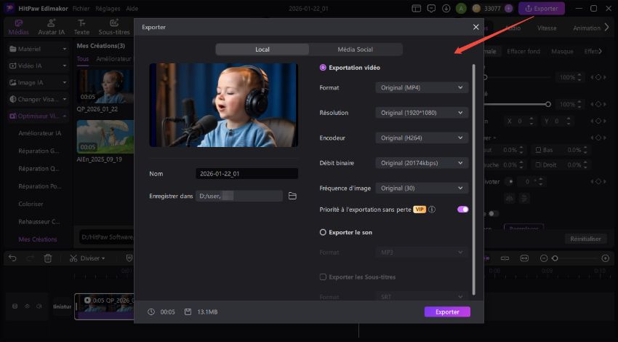Toggle the Bas crop checkbox
The width and height of the screenshot is (618, 342).
(x=538, y=150)
